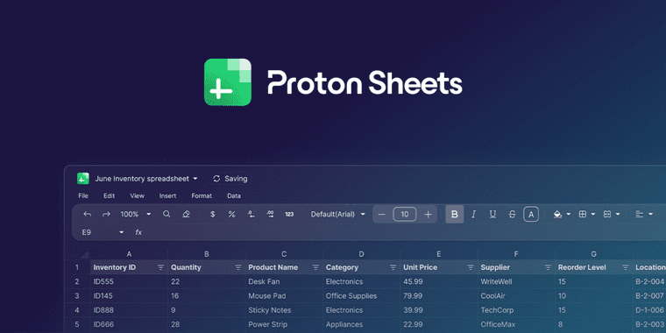Screen dimensions: 666x333
Task: Click the cell containing ID145
Action: pyautogui.click(x=129, y=295)
